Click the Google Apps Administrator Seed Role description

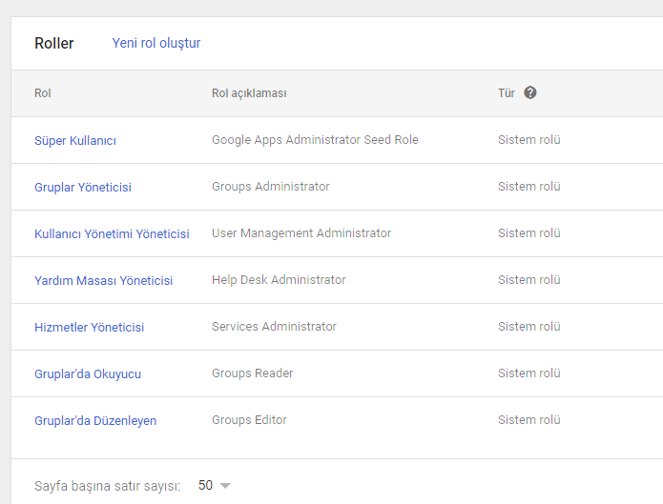[315, 140]
